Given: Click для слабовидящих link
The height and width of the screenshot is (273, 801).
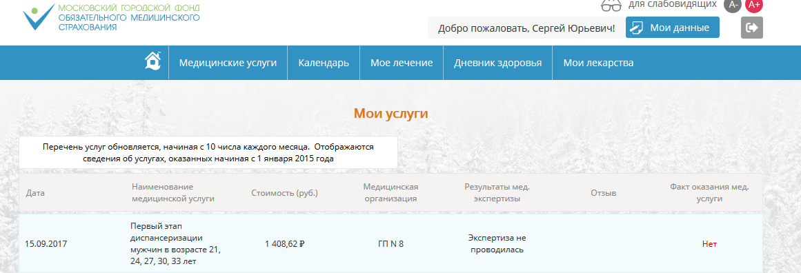Looking at the screenshot, I should [x=672, y=4].
